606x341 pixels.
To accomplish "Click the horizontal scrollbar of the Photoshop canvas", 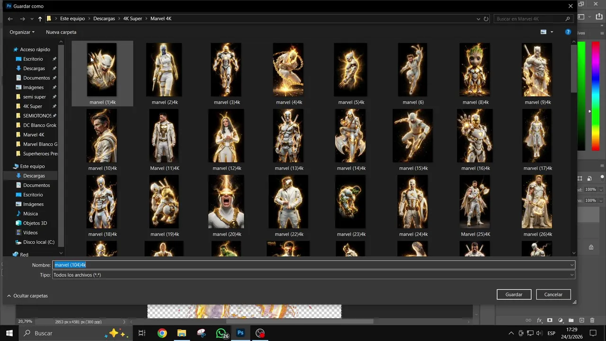I will (x=299, y=322).
